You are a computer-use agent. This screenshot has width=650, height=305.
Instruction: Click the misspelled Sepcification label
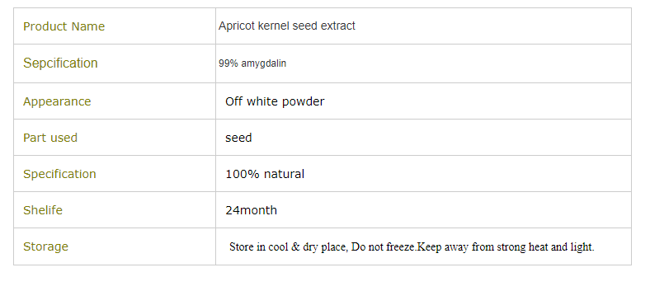point(60,63)
